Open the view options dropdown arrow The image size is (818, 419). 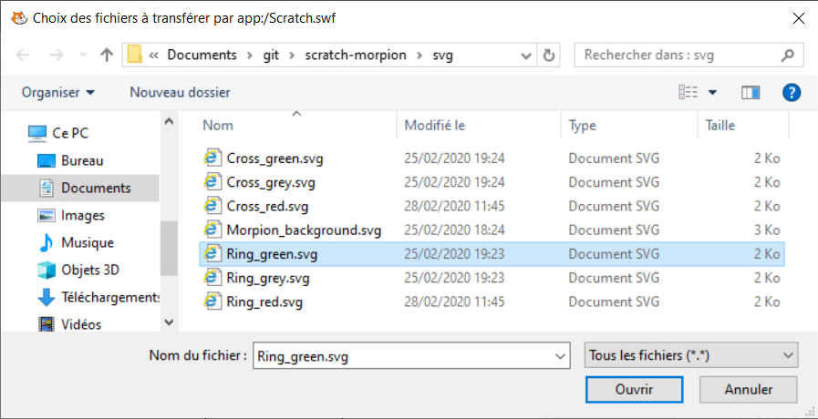712,93
